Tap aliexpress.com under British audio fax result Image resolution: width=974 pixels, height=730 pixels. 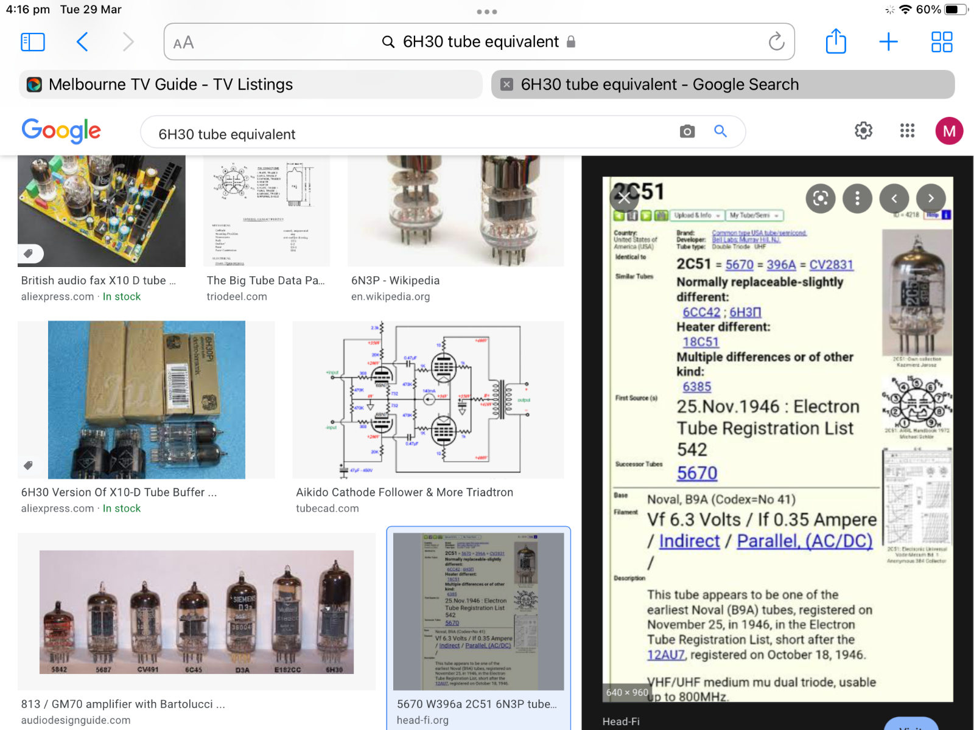point(58,297)
